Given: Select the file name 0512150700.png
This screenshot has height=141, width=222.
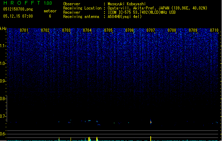Looking at the screenshot, I should tap(18, 9).
